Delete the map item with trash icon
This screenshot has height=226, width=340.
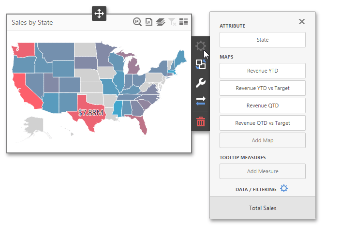(x=201, y=121)
